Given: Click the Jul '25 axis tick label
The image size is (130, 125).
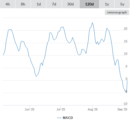Looking at the screenshot, I should click(61, 109).
